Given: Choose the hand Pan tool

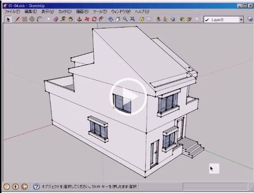Looking at the screenshot, I should (118, 19).
